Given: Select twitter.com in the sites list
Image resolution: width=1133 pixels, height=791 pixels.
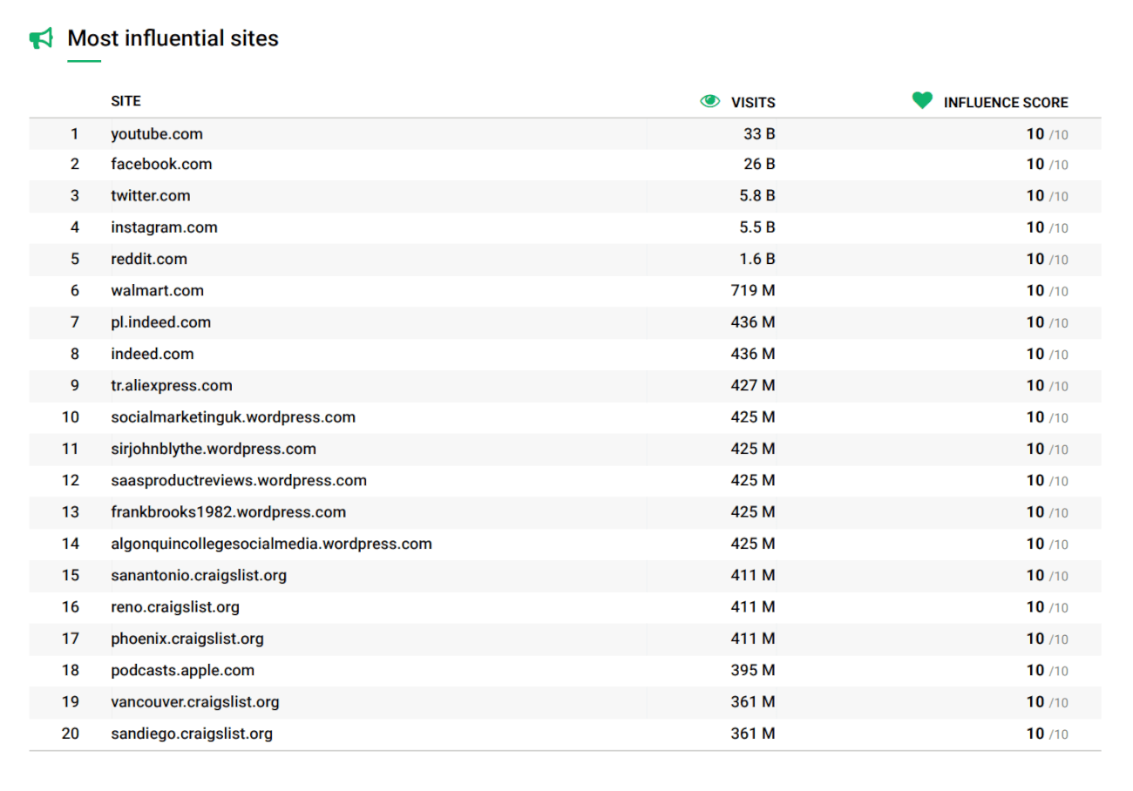Looking at the screenshot, I should pos(150,196).
